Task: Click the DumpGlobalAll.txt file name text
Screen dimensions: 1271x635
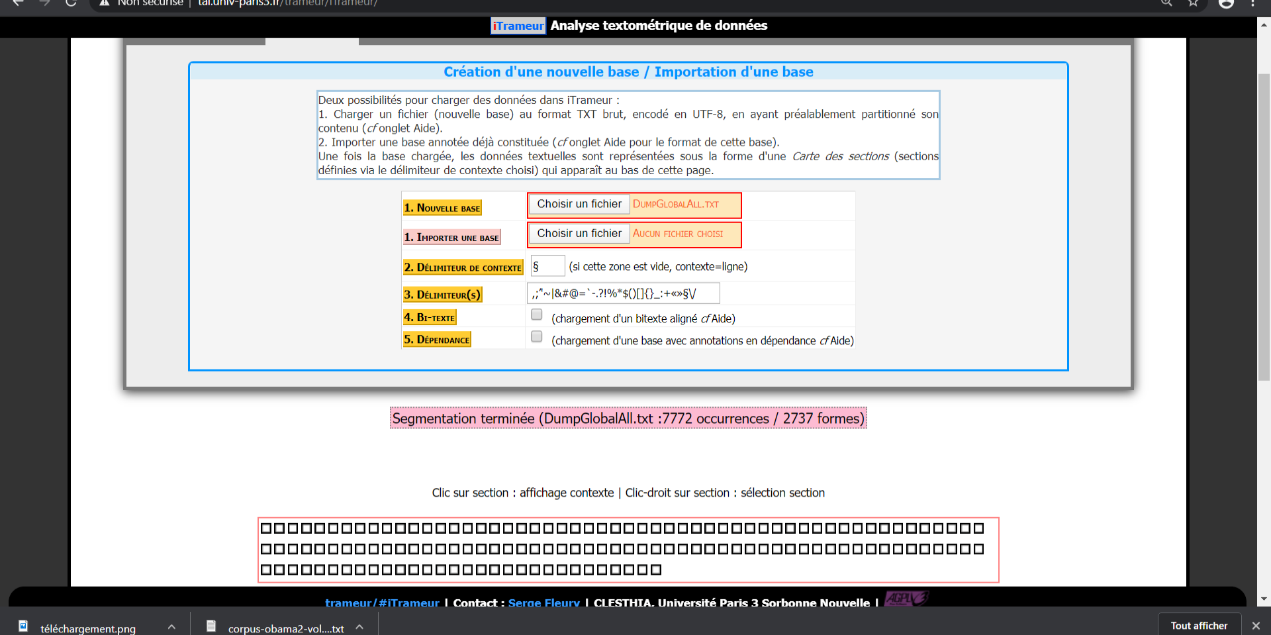Action: [x=676, y=204]
